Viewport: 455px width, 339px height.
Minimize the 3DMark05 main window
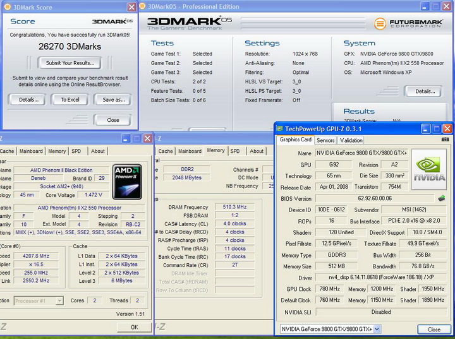[425, 6]
